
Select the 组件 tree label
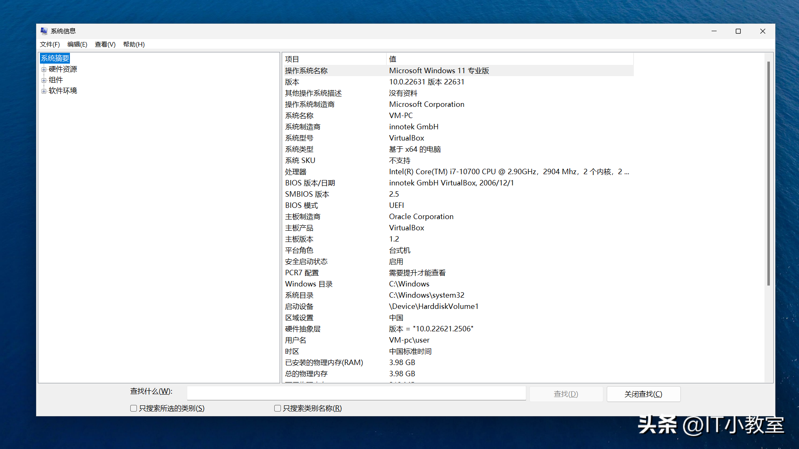pyautogui.click(x=56, y=80)
